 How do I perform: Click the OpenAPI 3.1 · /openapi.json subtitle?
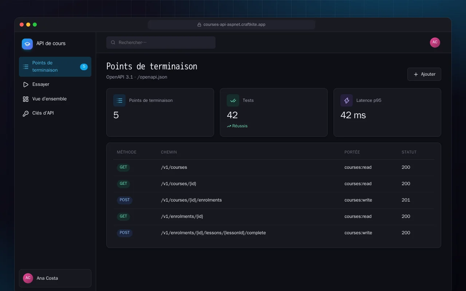click(137, 77)
